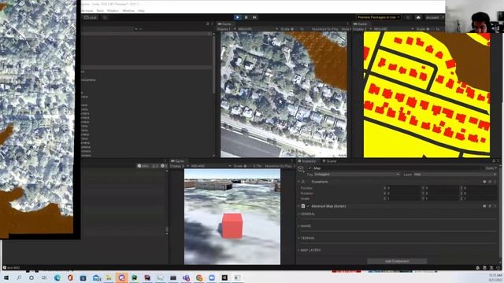Toggle Abstract Map script enabled checkbox
The image size is (504, 283).
pos(308,206)
